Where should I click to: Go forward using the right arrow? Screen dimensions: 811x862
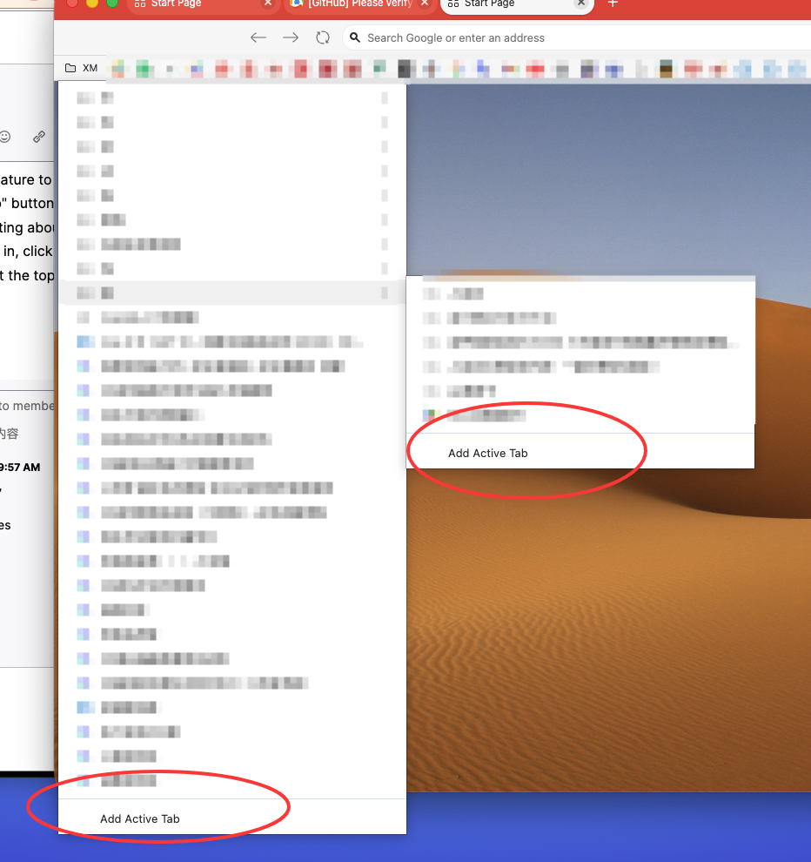tap(291, 37)
